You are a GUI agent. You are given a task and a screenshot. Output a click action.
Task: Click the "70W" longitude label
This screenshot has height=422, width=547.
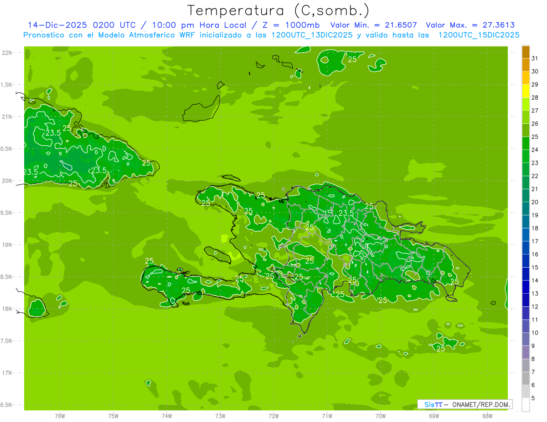[381, 416]
